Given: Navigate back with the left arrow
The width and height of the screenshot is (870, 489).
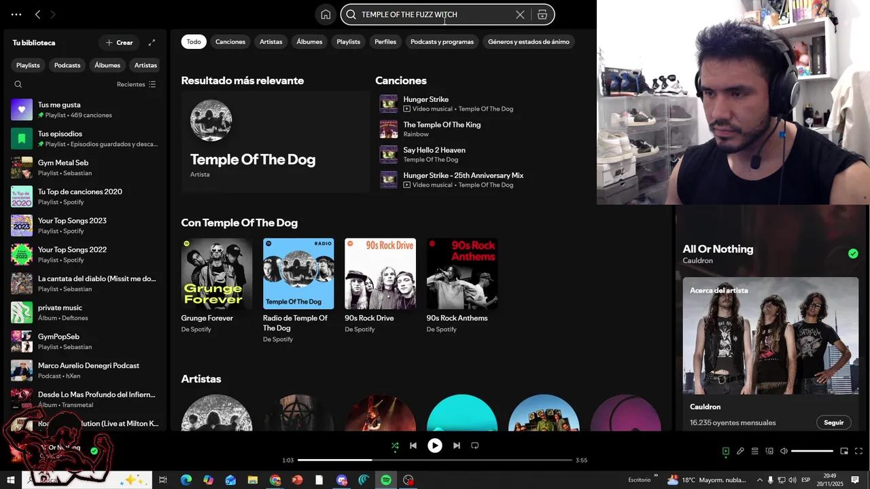Looking at the screenshot, I should [x=37, y=14].
